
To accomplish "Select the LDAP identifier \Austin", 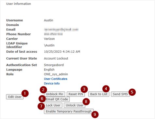I will click(49, 45).
